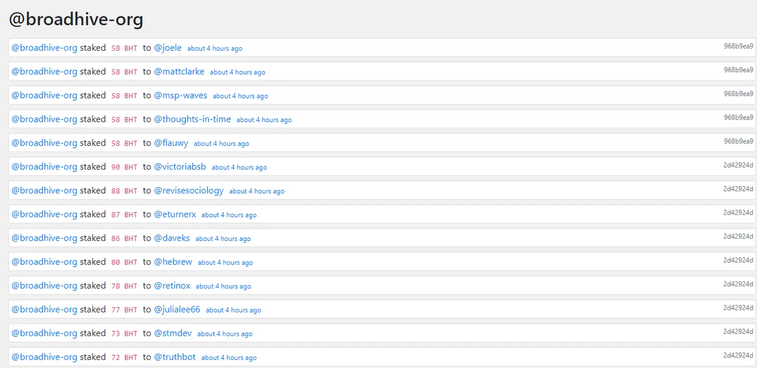Screen dimensions: 757x368
Task: Click the '73 BHT' amount for stmdev
Action: (124, 334)
